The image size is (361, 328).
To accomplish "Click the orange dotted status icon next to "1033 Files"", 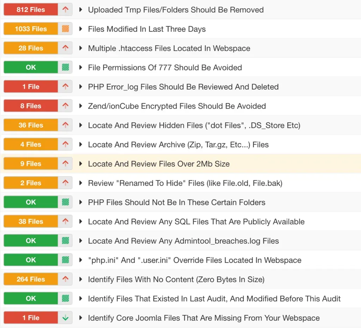I will pyautogui.click(x=66, y=29).
